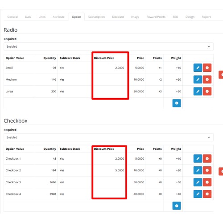Switch to the General tab
Viewport: 223px width, 223px height.
click(x=12, y=17)
